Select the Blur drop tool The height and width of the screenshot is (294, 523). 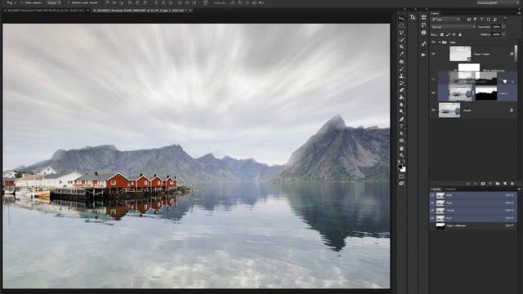[x=401, y=105]
